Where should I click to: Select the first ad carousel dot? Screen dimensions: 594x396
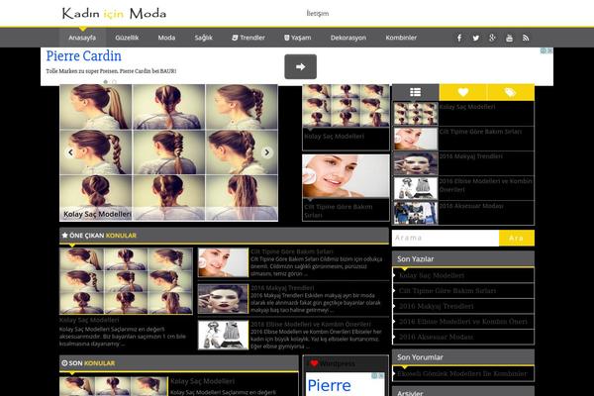(105, 82)
